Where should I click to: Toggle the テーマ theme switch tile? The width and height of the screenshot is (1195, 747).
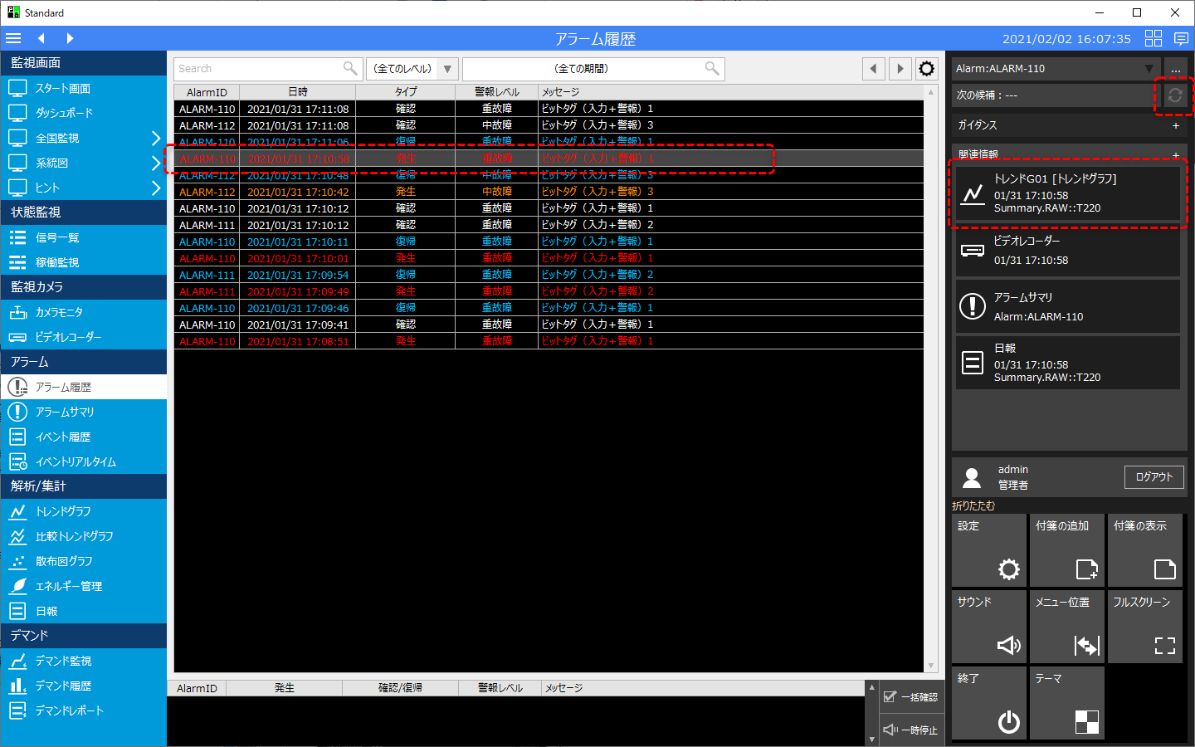click(x=1066, y=703)
